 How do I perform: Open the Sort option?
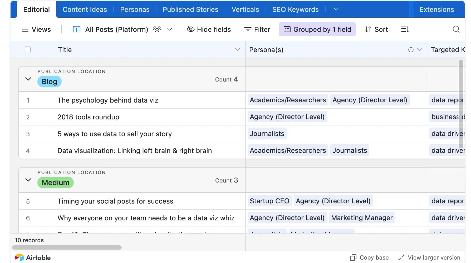point(376,29)
